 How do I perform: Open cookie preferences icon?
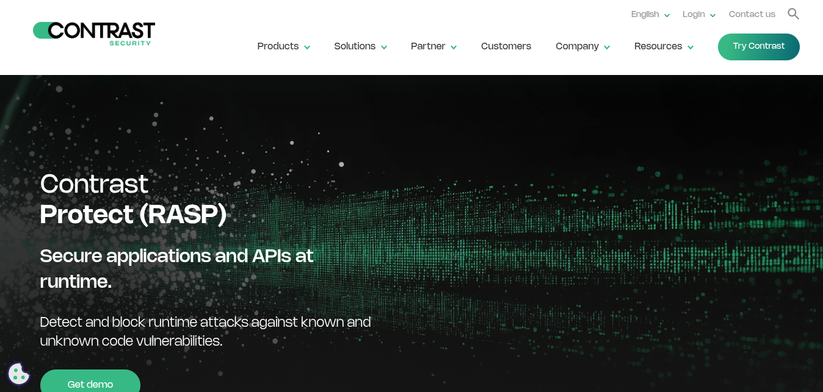click(x=18, y=374)
